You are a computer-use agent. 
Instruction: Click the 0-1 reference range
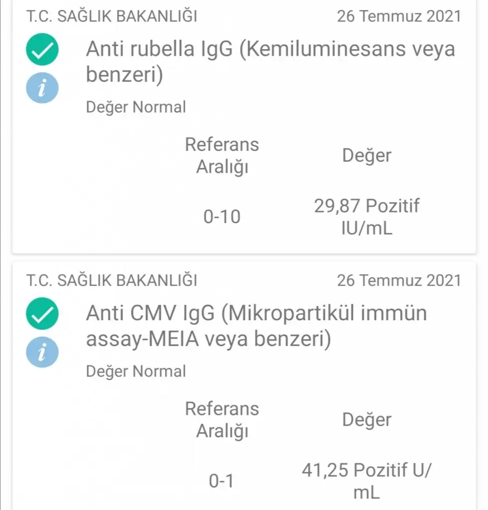(x=222, y=481)
